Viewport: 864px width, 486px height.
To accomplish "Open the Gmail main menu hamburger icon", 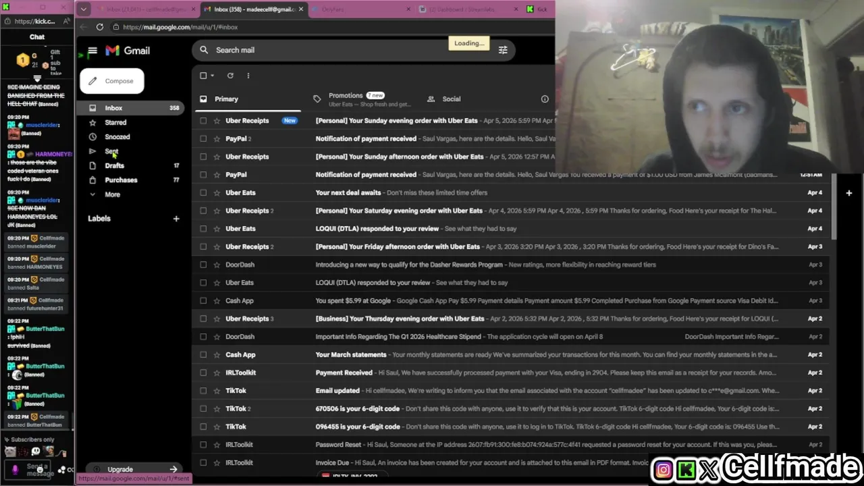I will pyautogui.click(x=92, y=51).
